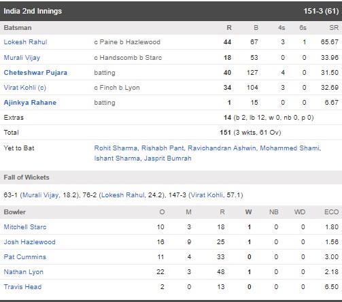Open Jasprit Bumrah in Yet to Bat
The height and width of the screenshot is (302, 342).
click(x=168, y=158)
